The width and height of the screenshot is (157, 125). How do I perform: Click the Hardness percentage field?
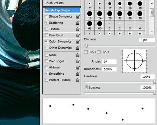tap(148, 77)
